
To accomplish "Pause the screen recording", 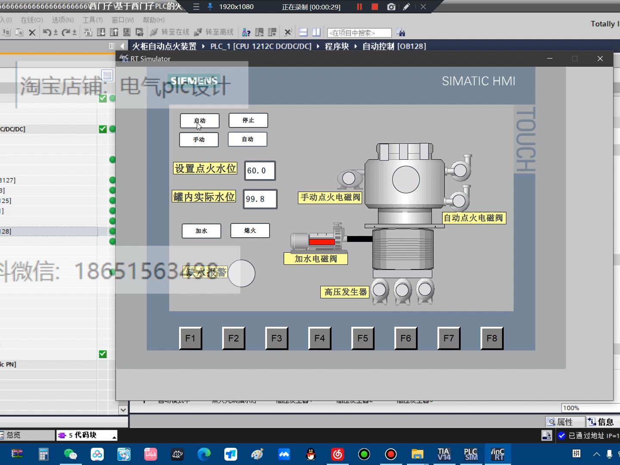I will pyautogui.click(x=360, y=7).
